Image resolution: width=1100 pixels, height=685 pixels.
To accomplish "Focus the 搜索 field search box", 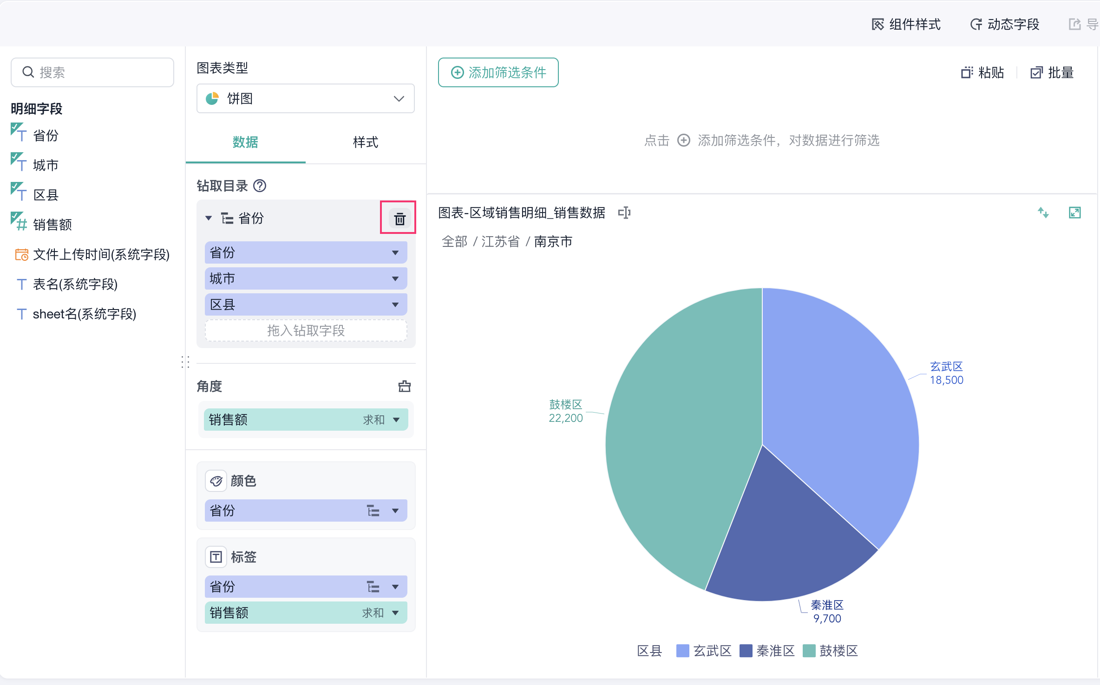I will click(x=92, y=72).
